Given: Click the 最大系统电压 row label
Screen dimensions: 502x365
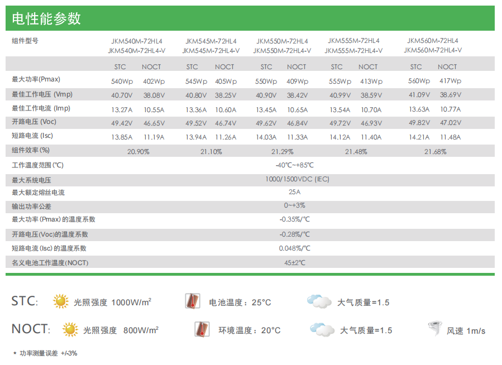Looking at the screenshot, I should coord(31,180).
